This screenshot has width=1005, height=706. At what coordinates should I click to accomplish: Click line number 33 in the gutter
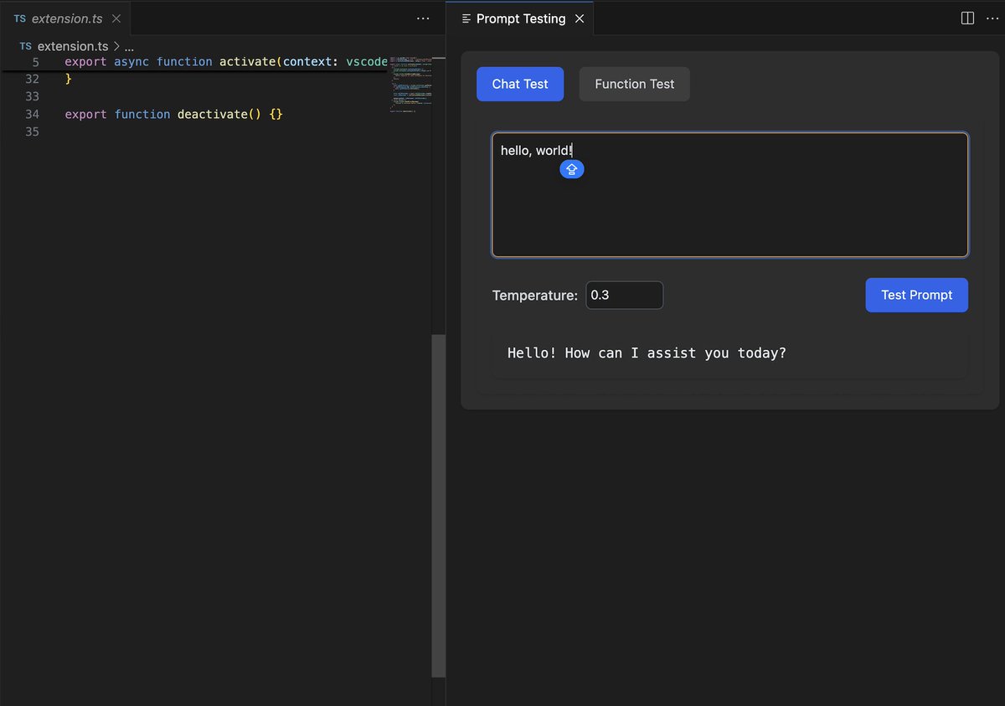click(x=32, y=96)
